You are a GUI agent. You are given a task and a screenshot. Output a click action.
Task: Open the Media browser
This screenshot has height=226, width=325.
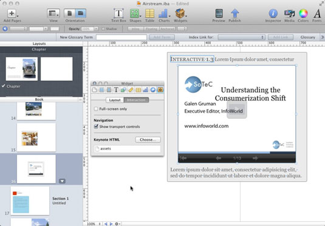[x=289, y=14]
